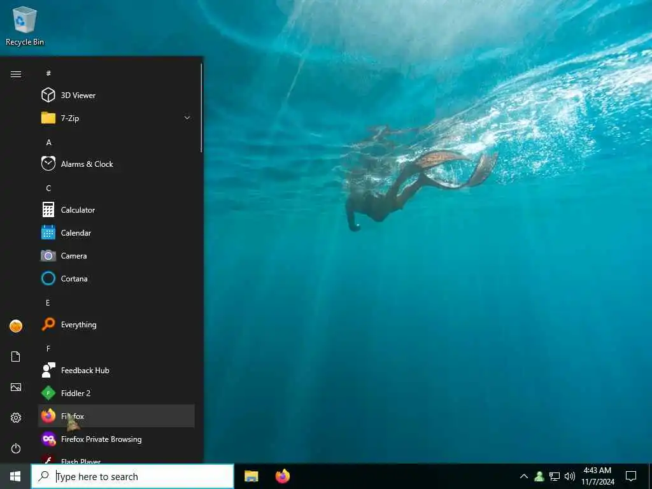Open the user account avatar
This screenshot has height=489, width=652.
click(x=16, y=326)
